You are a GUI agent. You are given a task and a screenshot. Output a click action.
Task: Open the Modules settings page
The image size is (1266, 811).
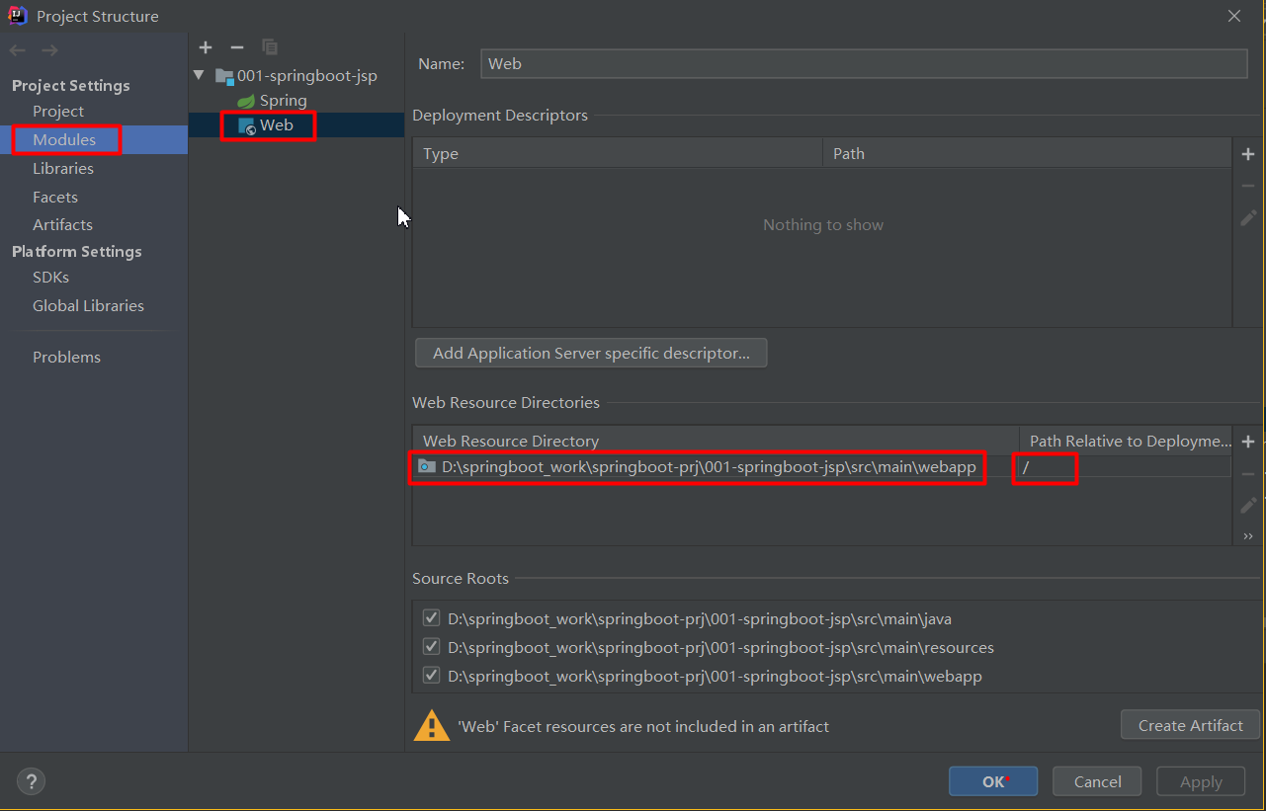tap(64, 139)
